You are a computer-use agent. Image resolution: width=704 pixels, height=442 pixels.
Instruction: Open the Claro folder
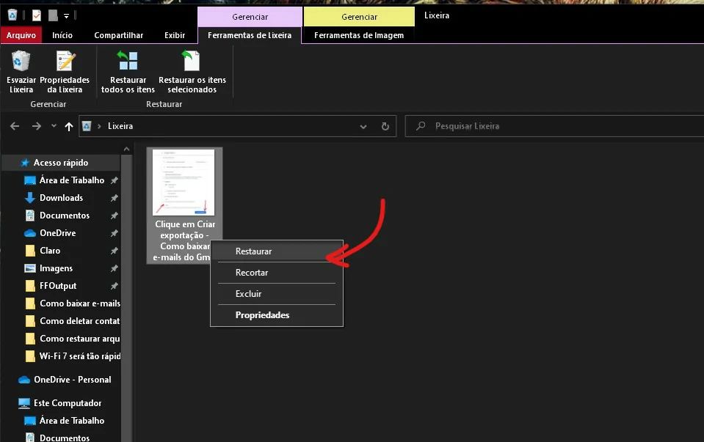50,251
